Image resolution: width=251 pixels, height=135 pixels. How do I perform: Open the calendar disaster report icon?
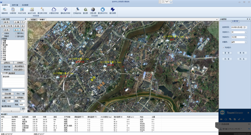coord(32,10)
